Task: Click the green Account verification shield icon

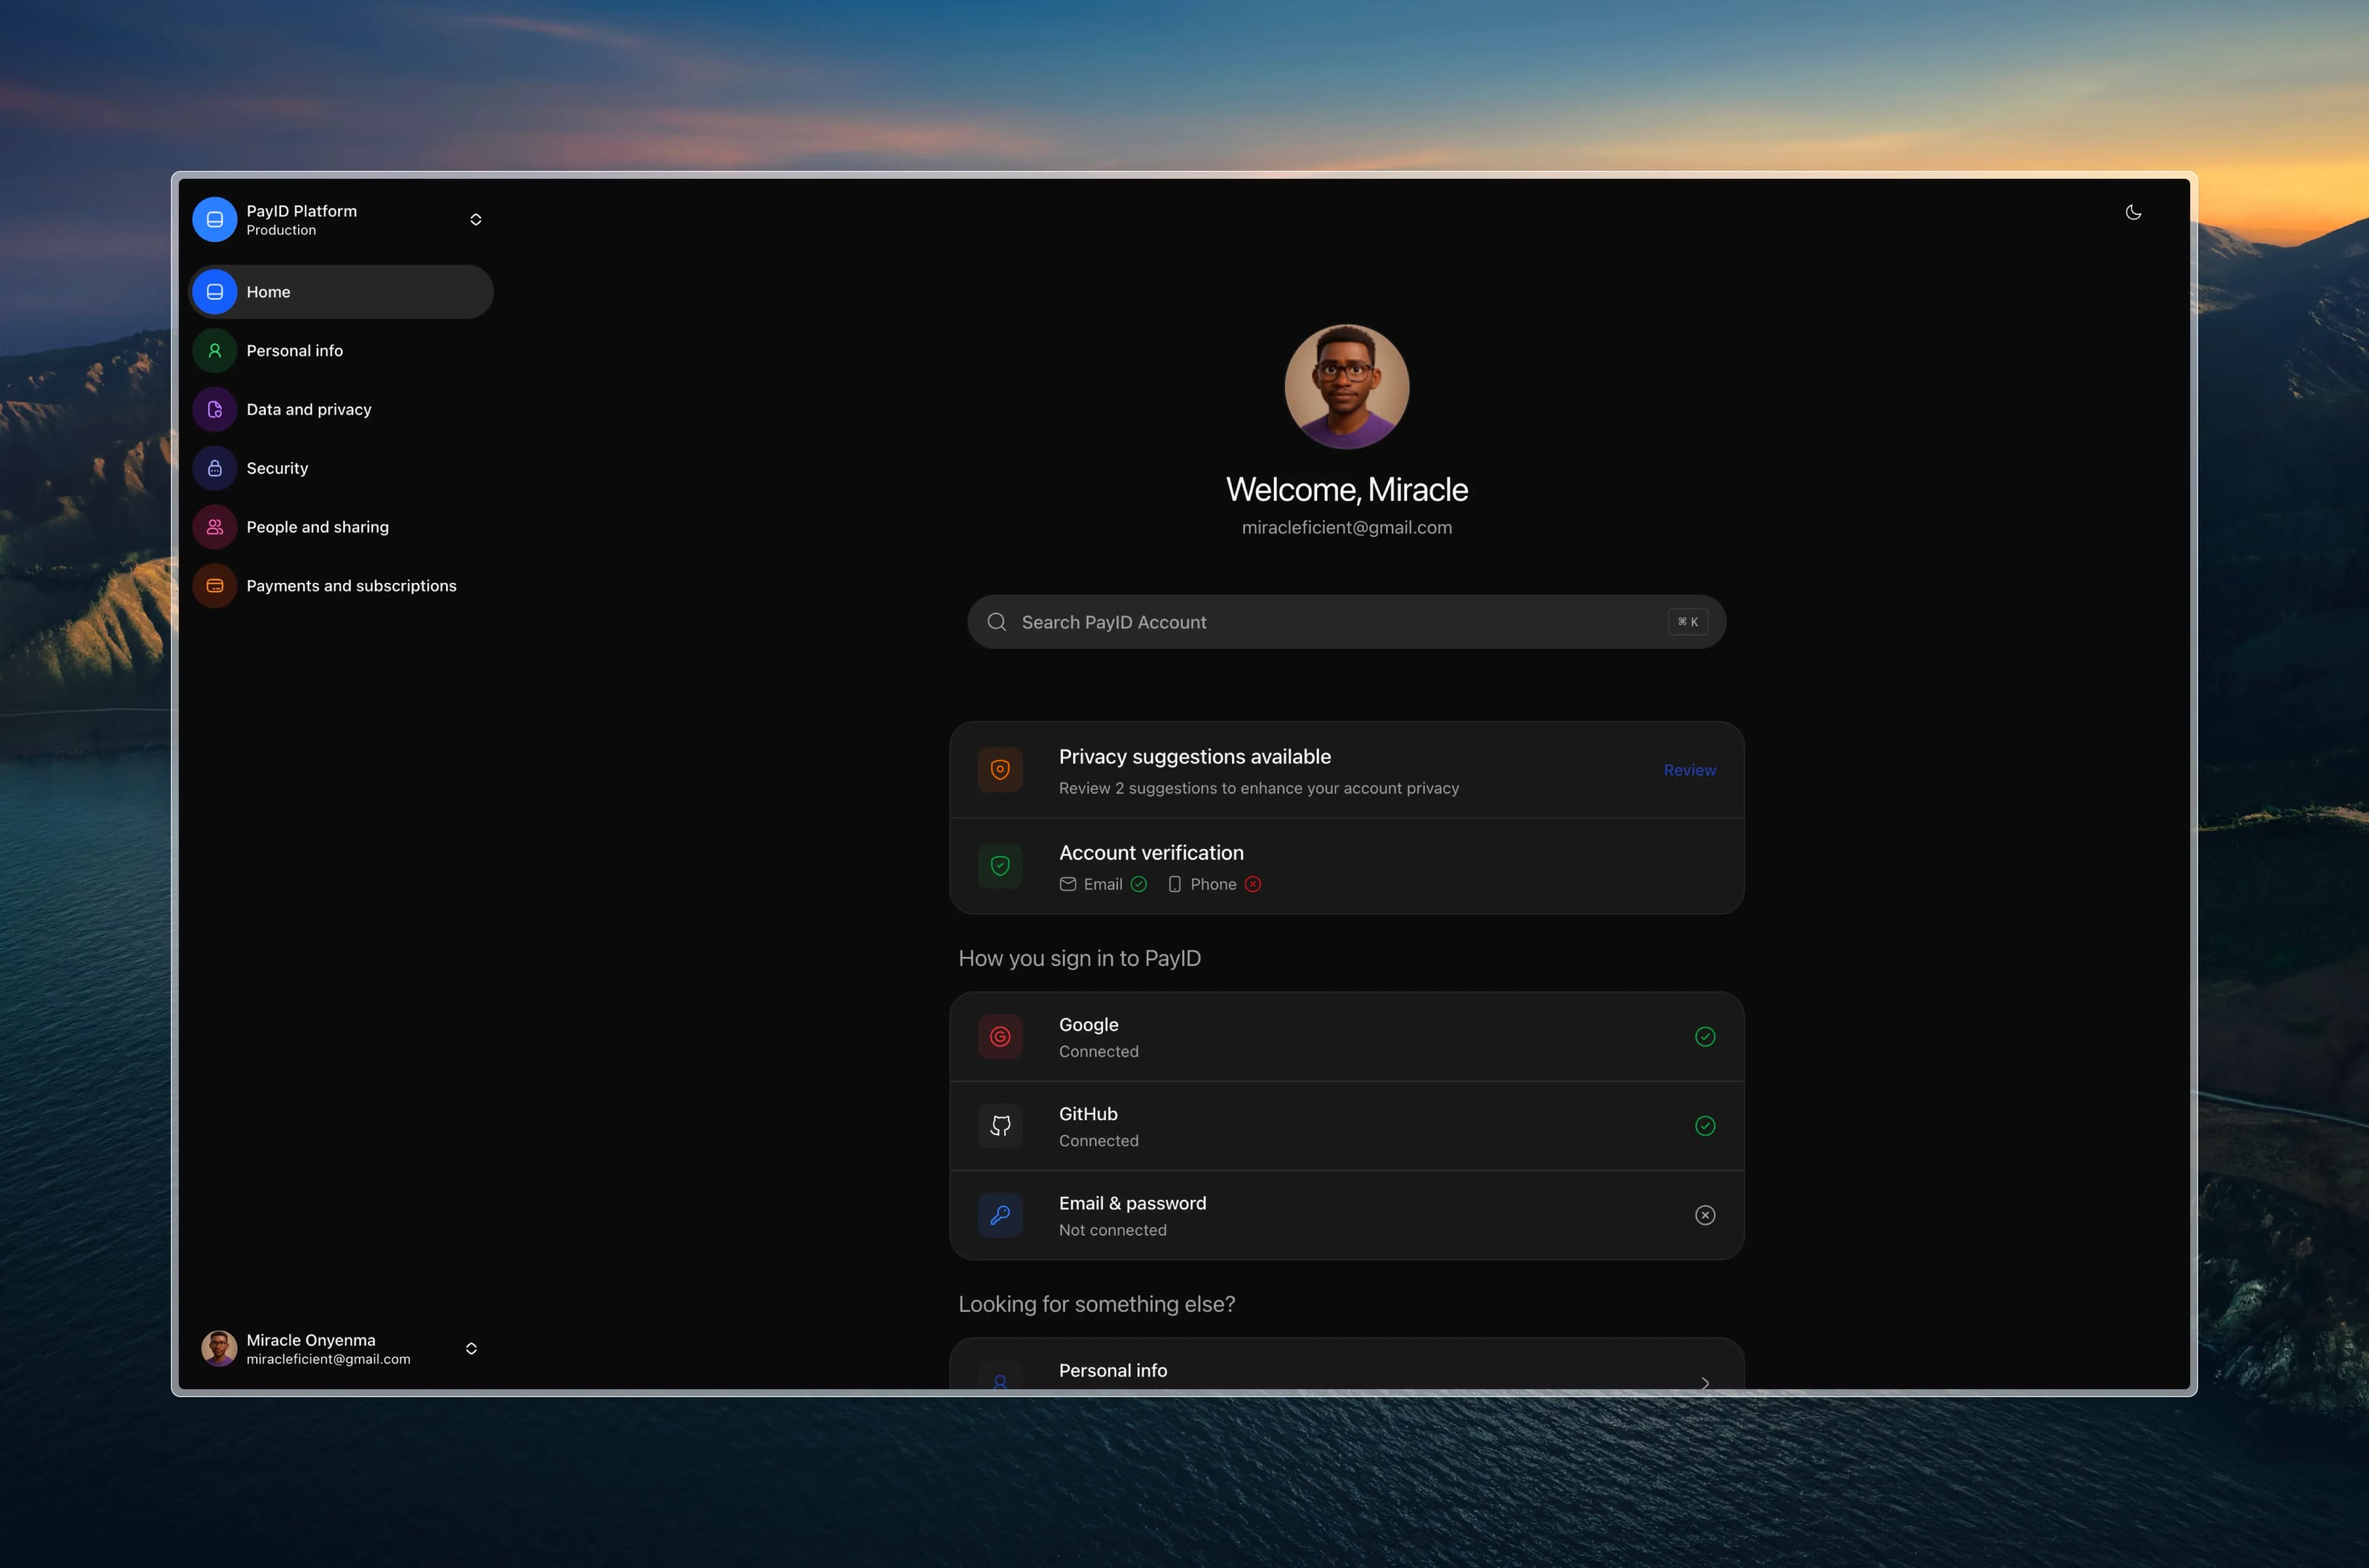Action: coord(1000,866)
